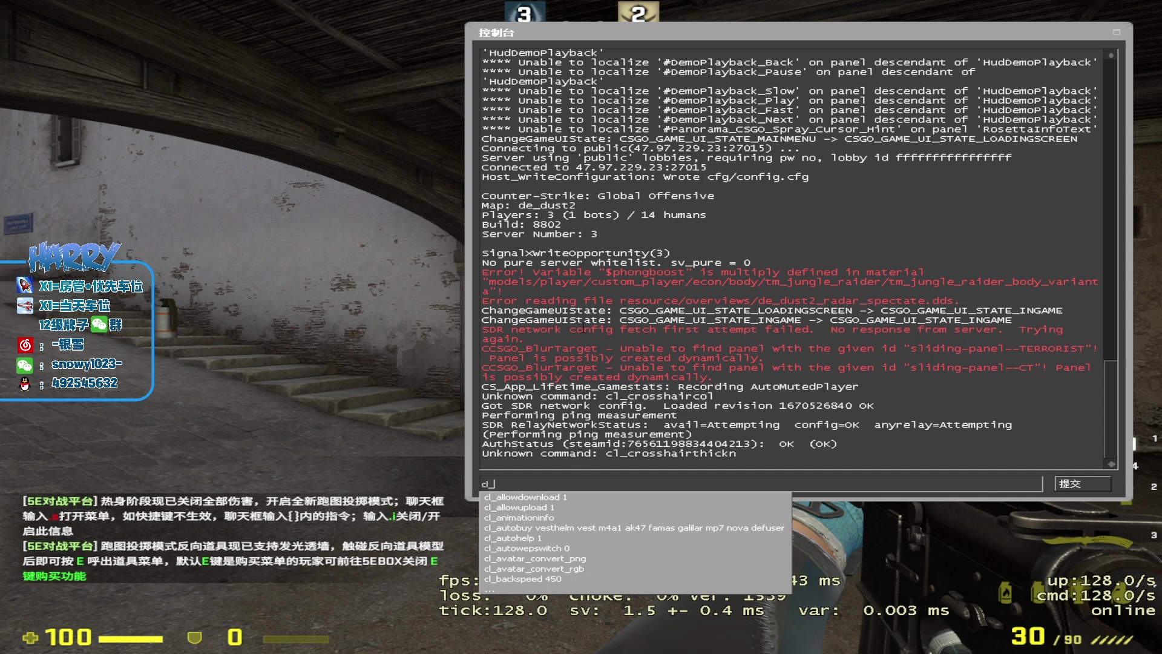Click the 'Connected to 47.97.229.23:27015' line
1162x654 pixels.
click(594, 168)
